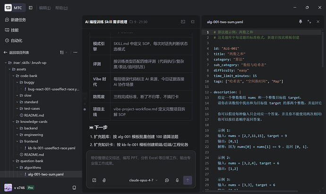
Task: Collapse the assets folder
Action: pos(9,69)
